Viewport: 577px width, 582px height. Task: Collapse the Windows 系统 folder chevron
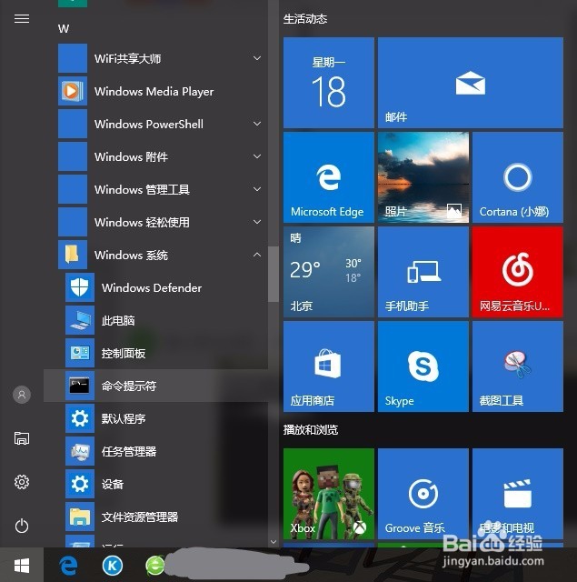pyautogui.click(x=257, y=255)
